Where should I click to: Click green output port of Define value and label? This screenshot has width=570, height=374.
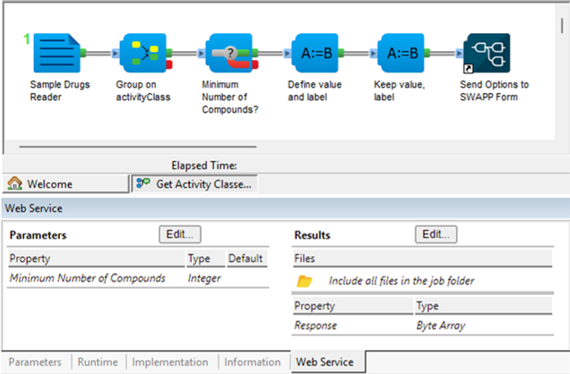(341, 53)
